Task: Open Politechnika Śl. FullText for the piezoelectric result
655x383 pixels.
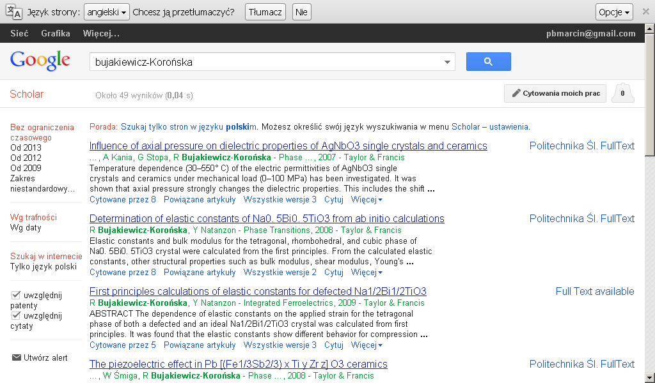Action: pyautogui.click(x=582, y=364)
